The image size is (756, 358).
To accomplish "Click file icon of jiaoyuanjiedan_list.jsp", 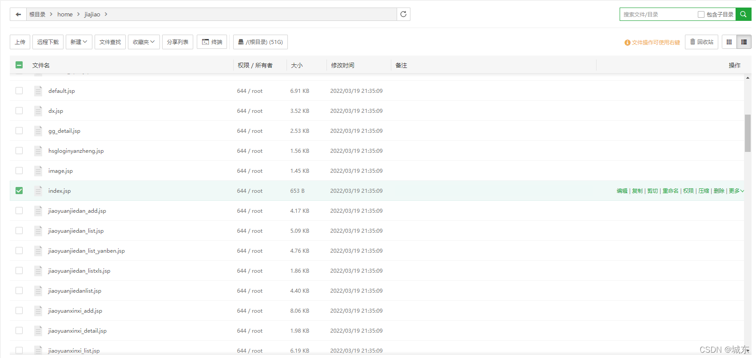I will [38, 231].
